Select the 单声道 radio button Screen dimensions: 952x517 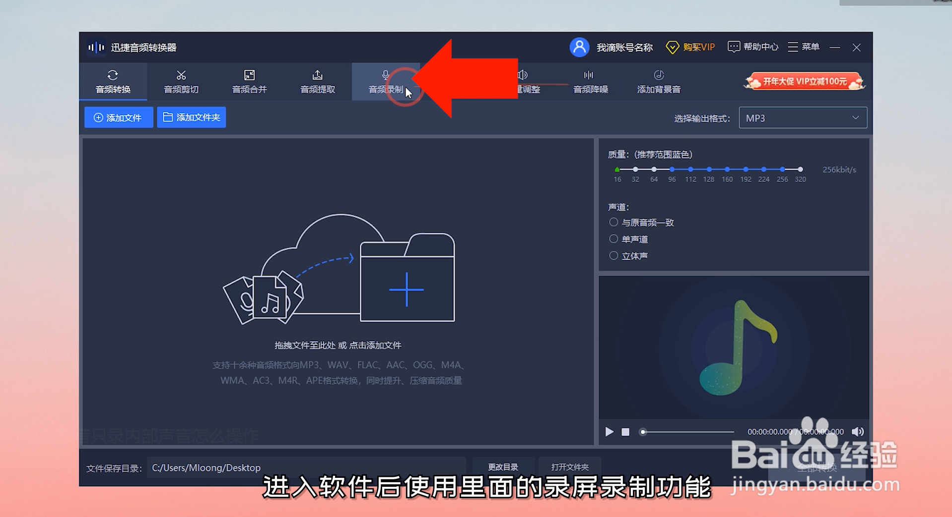614,239
